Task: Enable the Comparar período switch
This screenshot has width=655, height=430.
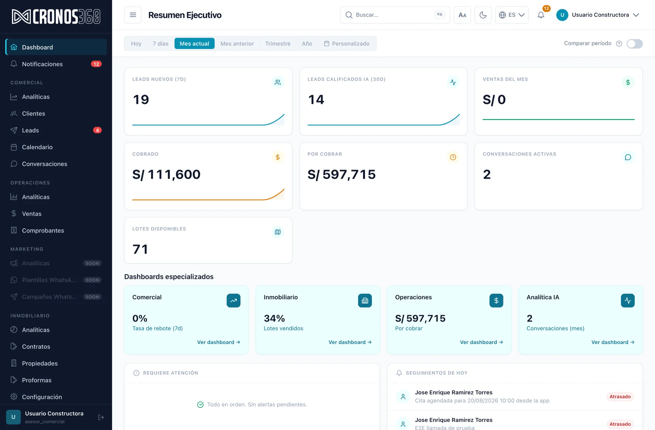Action: tap(634, 43)
